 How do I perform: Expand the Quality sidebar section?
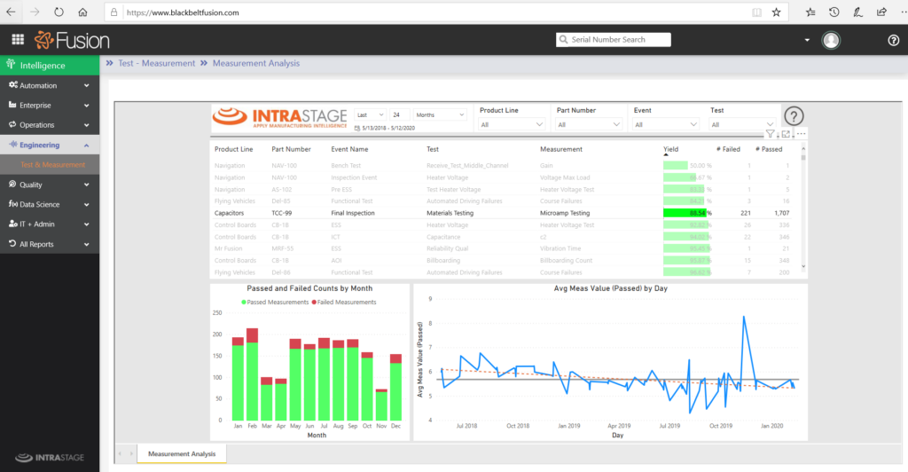point(50,185)
